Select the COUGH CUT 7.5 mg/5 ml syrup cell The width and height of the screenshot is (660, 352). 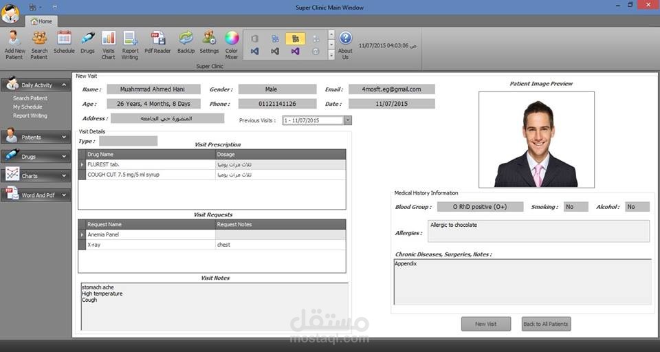click(x=151, y=175)
